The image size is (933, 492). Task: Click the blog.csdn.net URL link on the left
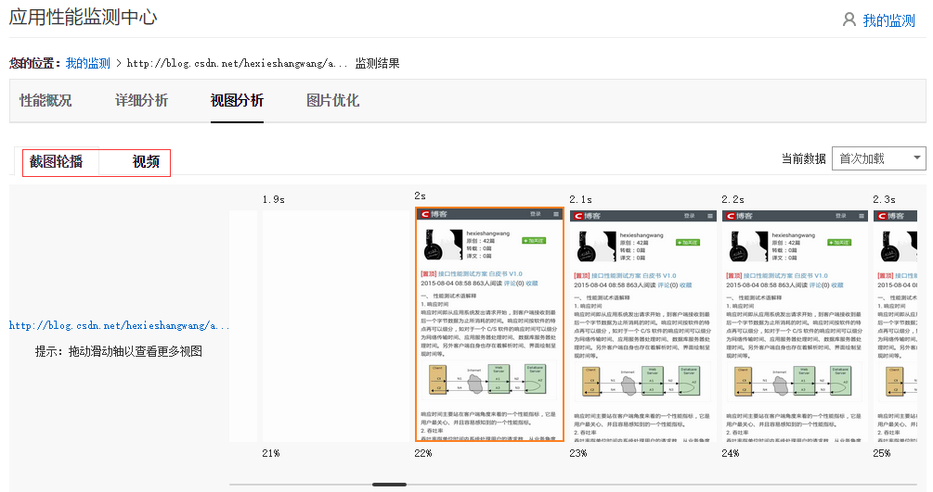[x=119, y=325]
